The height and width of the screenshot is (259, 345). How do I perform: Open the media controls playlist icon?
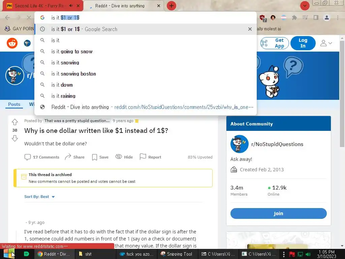coord(305,18)
